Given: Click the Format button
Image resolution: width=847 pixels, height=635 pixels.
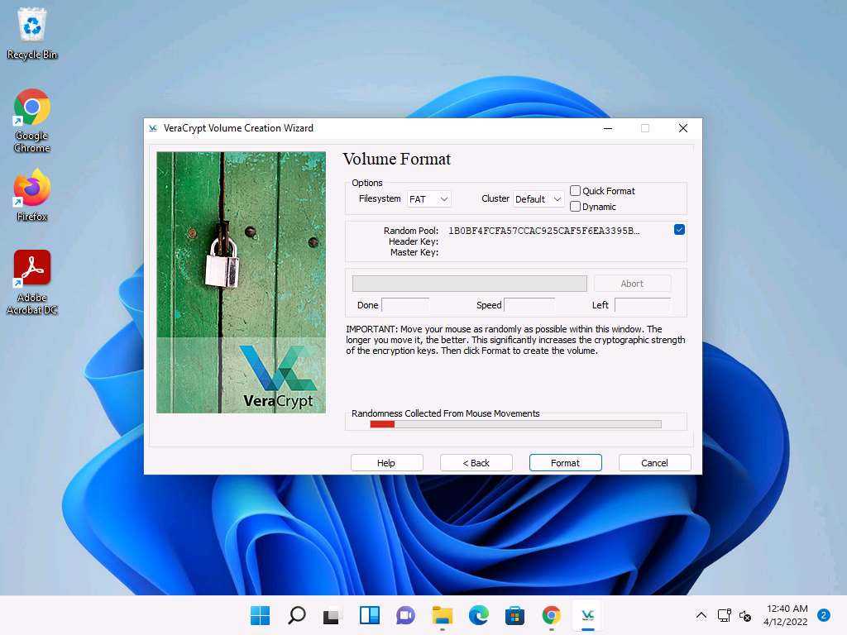Looking at the screenshot, I should click(x=565, y=463).
